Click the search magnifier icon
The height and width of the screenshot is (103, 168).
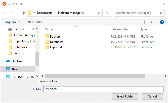tap(161, 13)
